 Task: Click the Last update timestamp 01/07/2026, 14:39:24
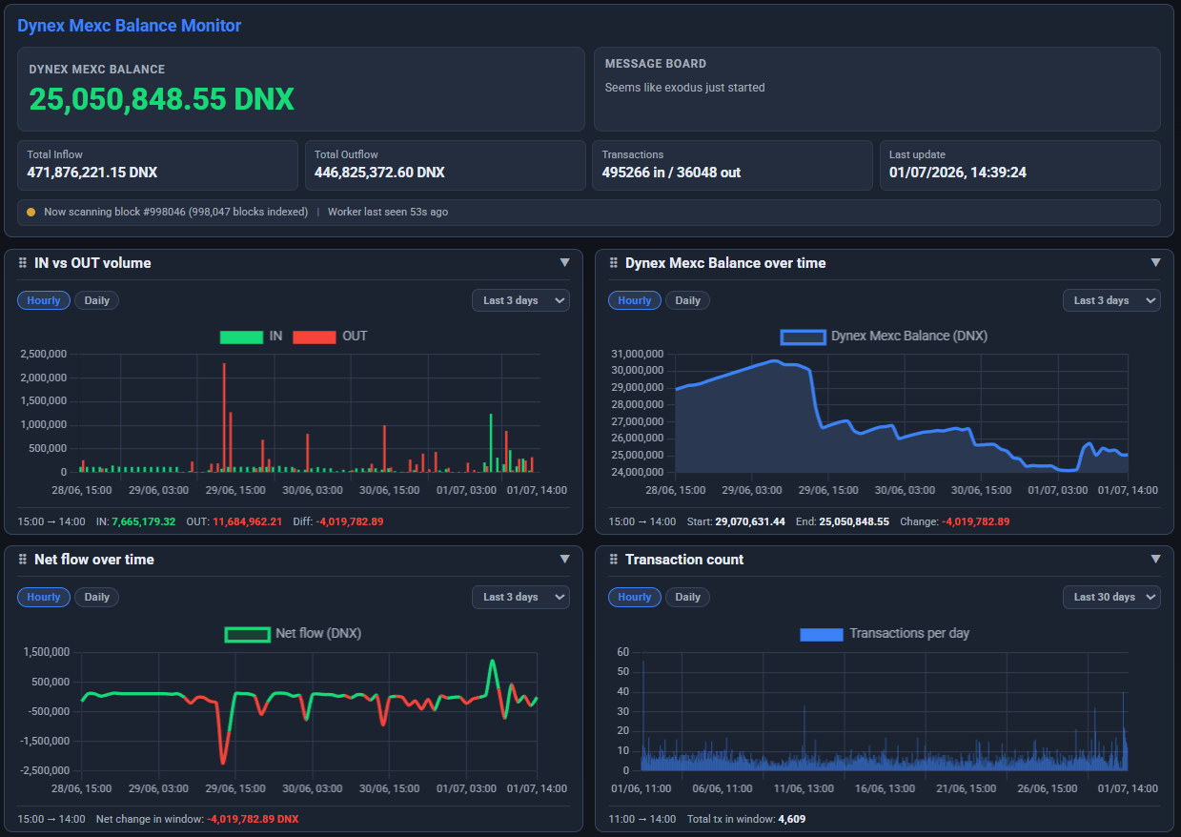[x=958, y=173]
